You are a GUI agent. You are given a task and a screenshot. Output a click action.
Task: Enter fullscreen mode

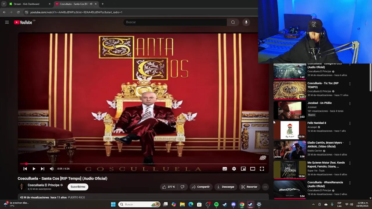pos(262,169)
